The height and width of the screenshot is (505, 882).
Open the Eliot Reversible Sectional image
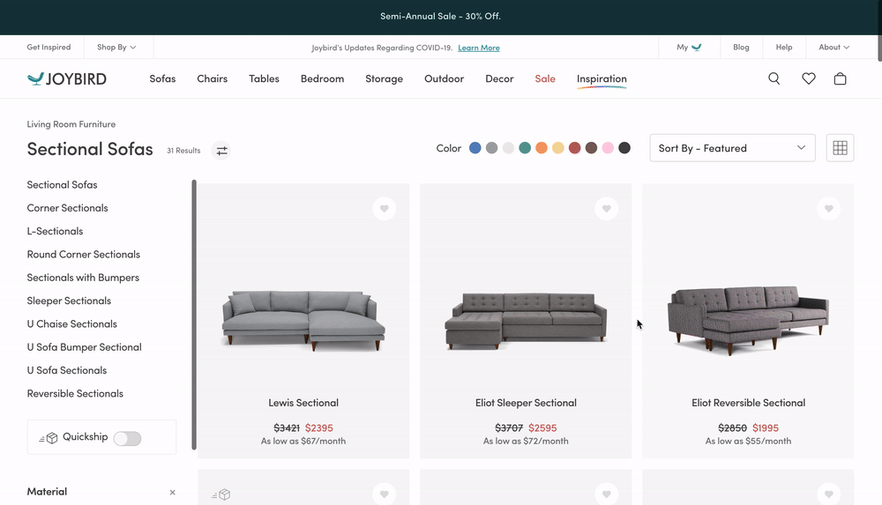click(748, 321)
